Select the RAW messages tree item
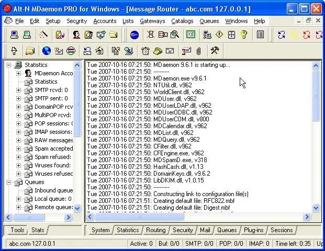 53,140
